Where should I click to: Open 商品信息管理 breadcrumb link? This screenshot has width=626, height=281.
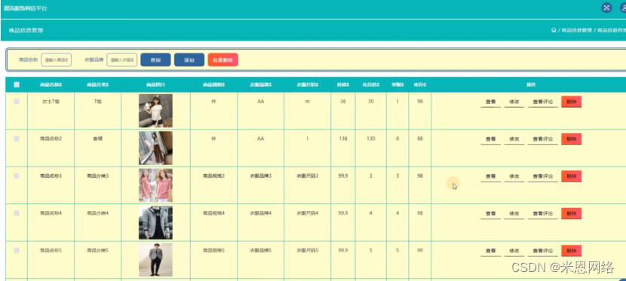576,30
